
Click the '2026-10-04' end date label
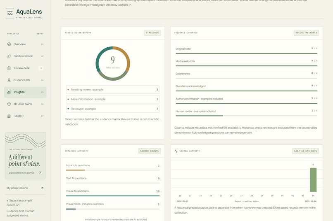[x=311, y=201]
